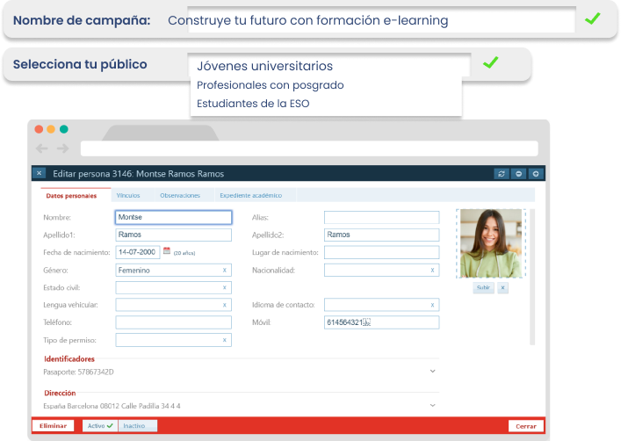The width and height of the screenshot is (621, 441).
Task: Open the Nacionalidad dropdown
Action: [x=382, y=271]
